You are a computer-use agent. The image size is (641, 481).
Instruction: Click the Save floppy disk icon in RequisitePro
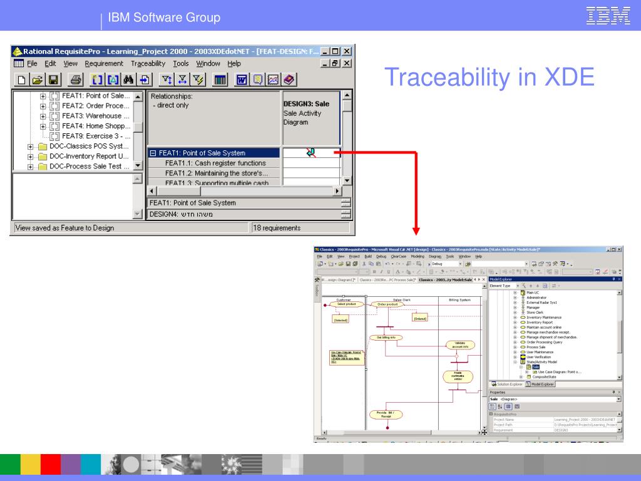click(x=53, y=80)
